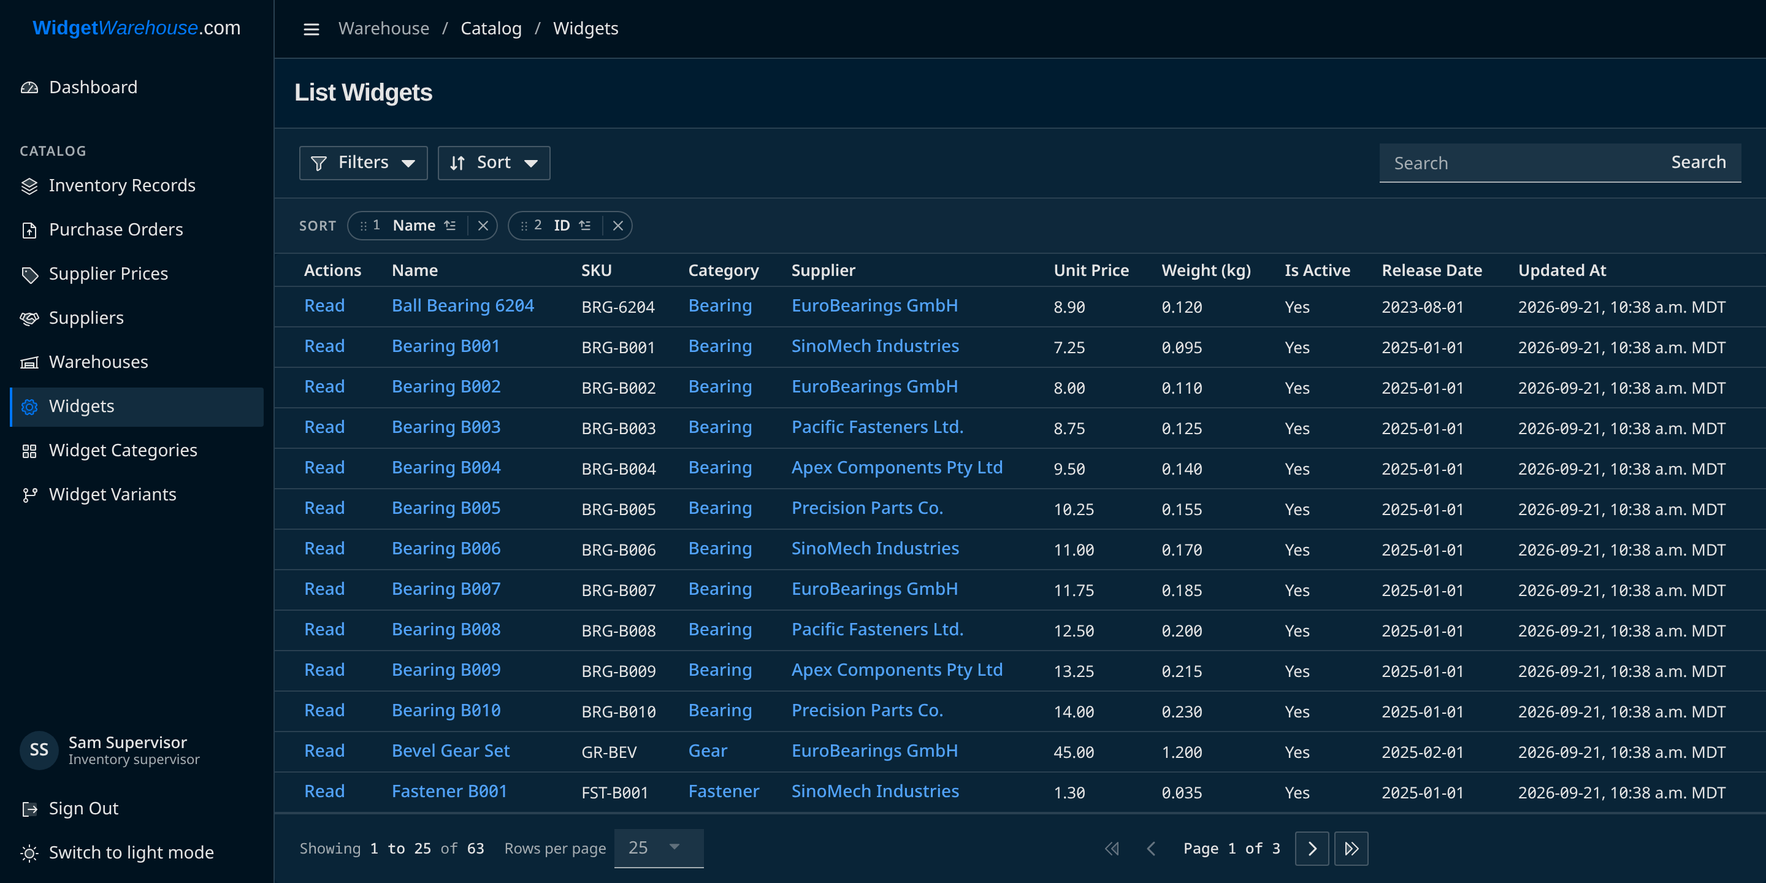Go to the next page arrow
The height and width of the screenshot is (883, 1766).
pyautogui.click(x=1312, y=849)
